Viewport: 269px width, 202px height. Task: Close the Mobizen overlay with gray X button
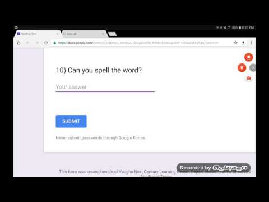(x=253, y=68)
